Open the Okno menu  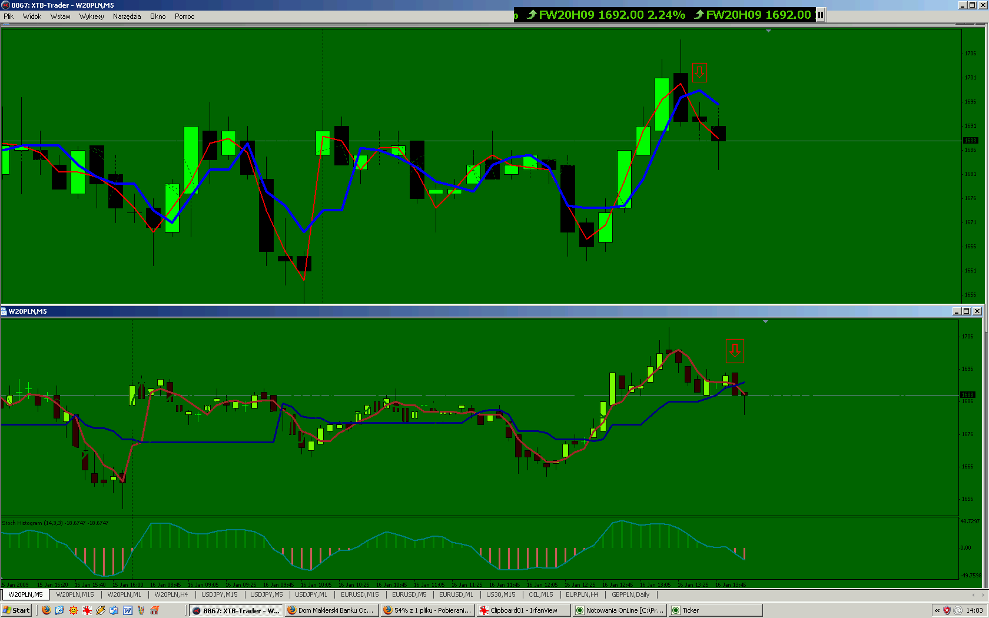point(158,16)
